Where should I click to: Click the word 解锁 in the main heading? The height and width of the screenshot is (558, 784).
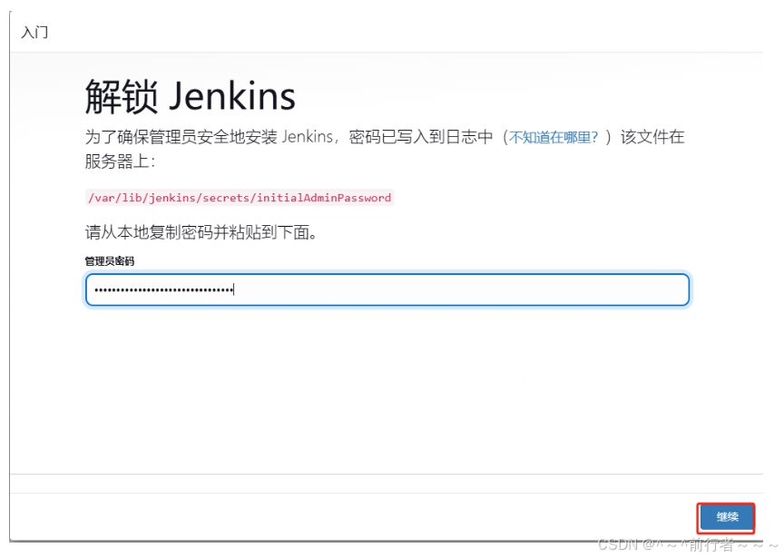[x=122, y=95]
